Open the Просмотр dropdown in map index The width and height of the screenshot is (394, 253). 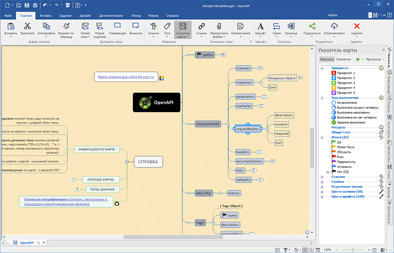click(x=375, y=59)
